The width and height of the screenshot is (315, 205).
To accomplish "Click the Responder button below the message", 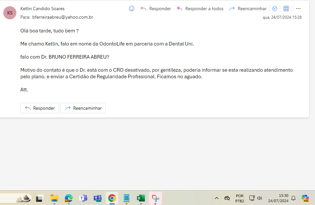I will tap(40, 108).
